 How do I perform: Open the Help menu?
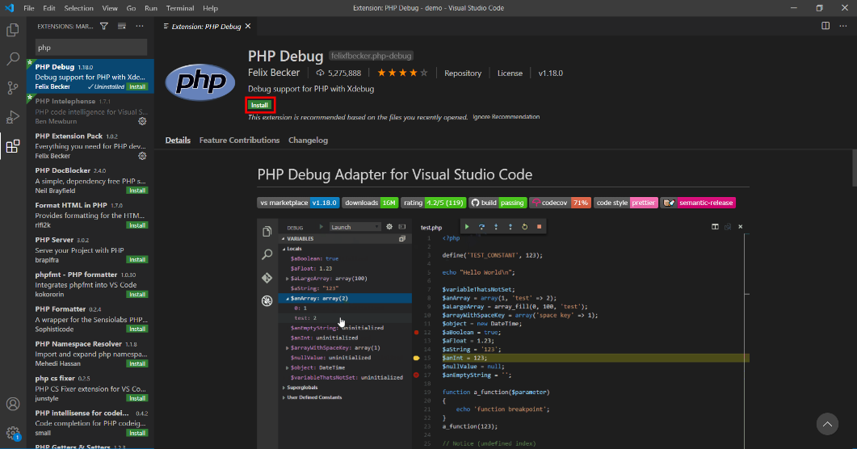(211, 8)
